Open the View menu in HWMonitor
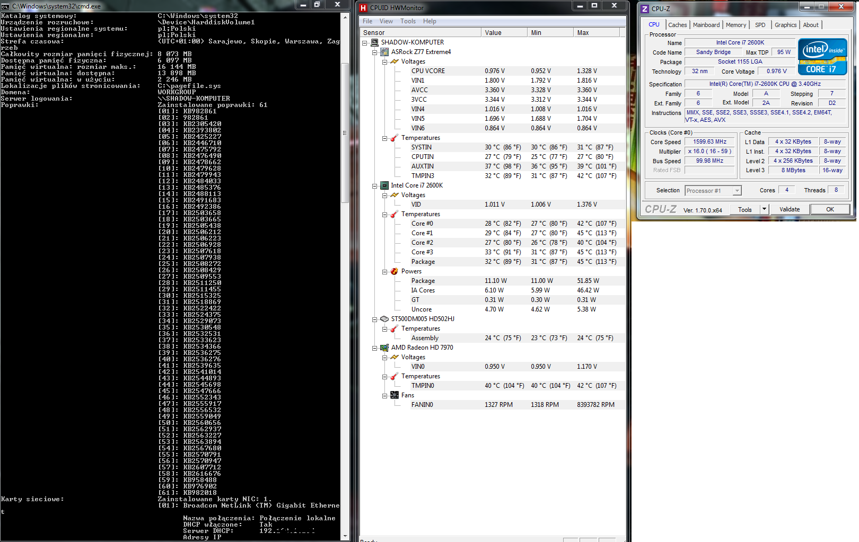 click(x=386, y=21)
